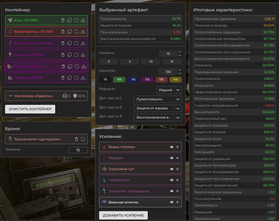Save the Атом +15 109% artifact
Viewport: 279px width, 221px height.
(x=83, y=20)
